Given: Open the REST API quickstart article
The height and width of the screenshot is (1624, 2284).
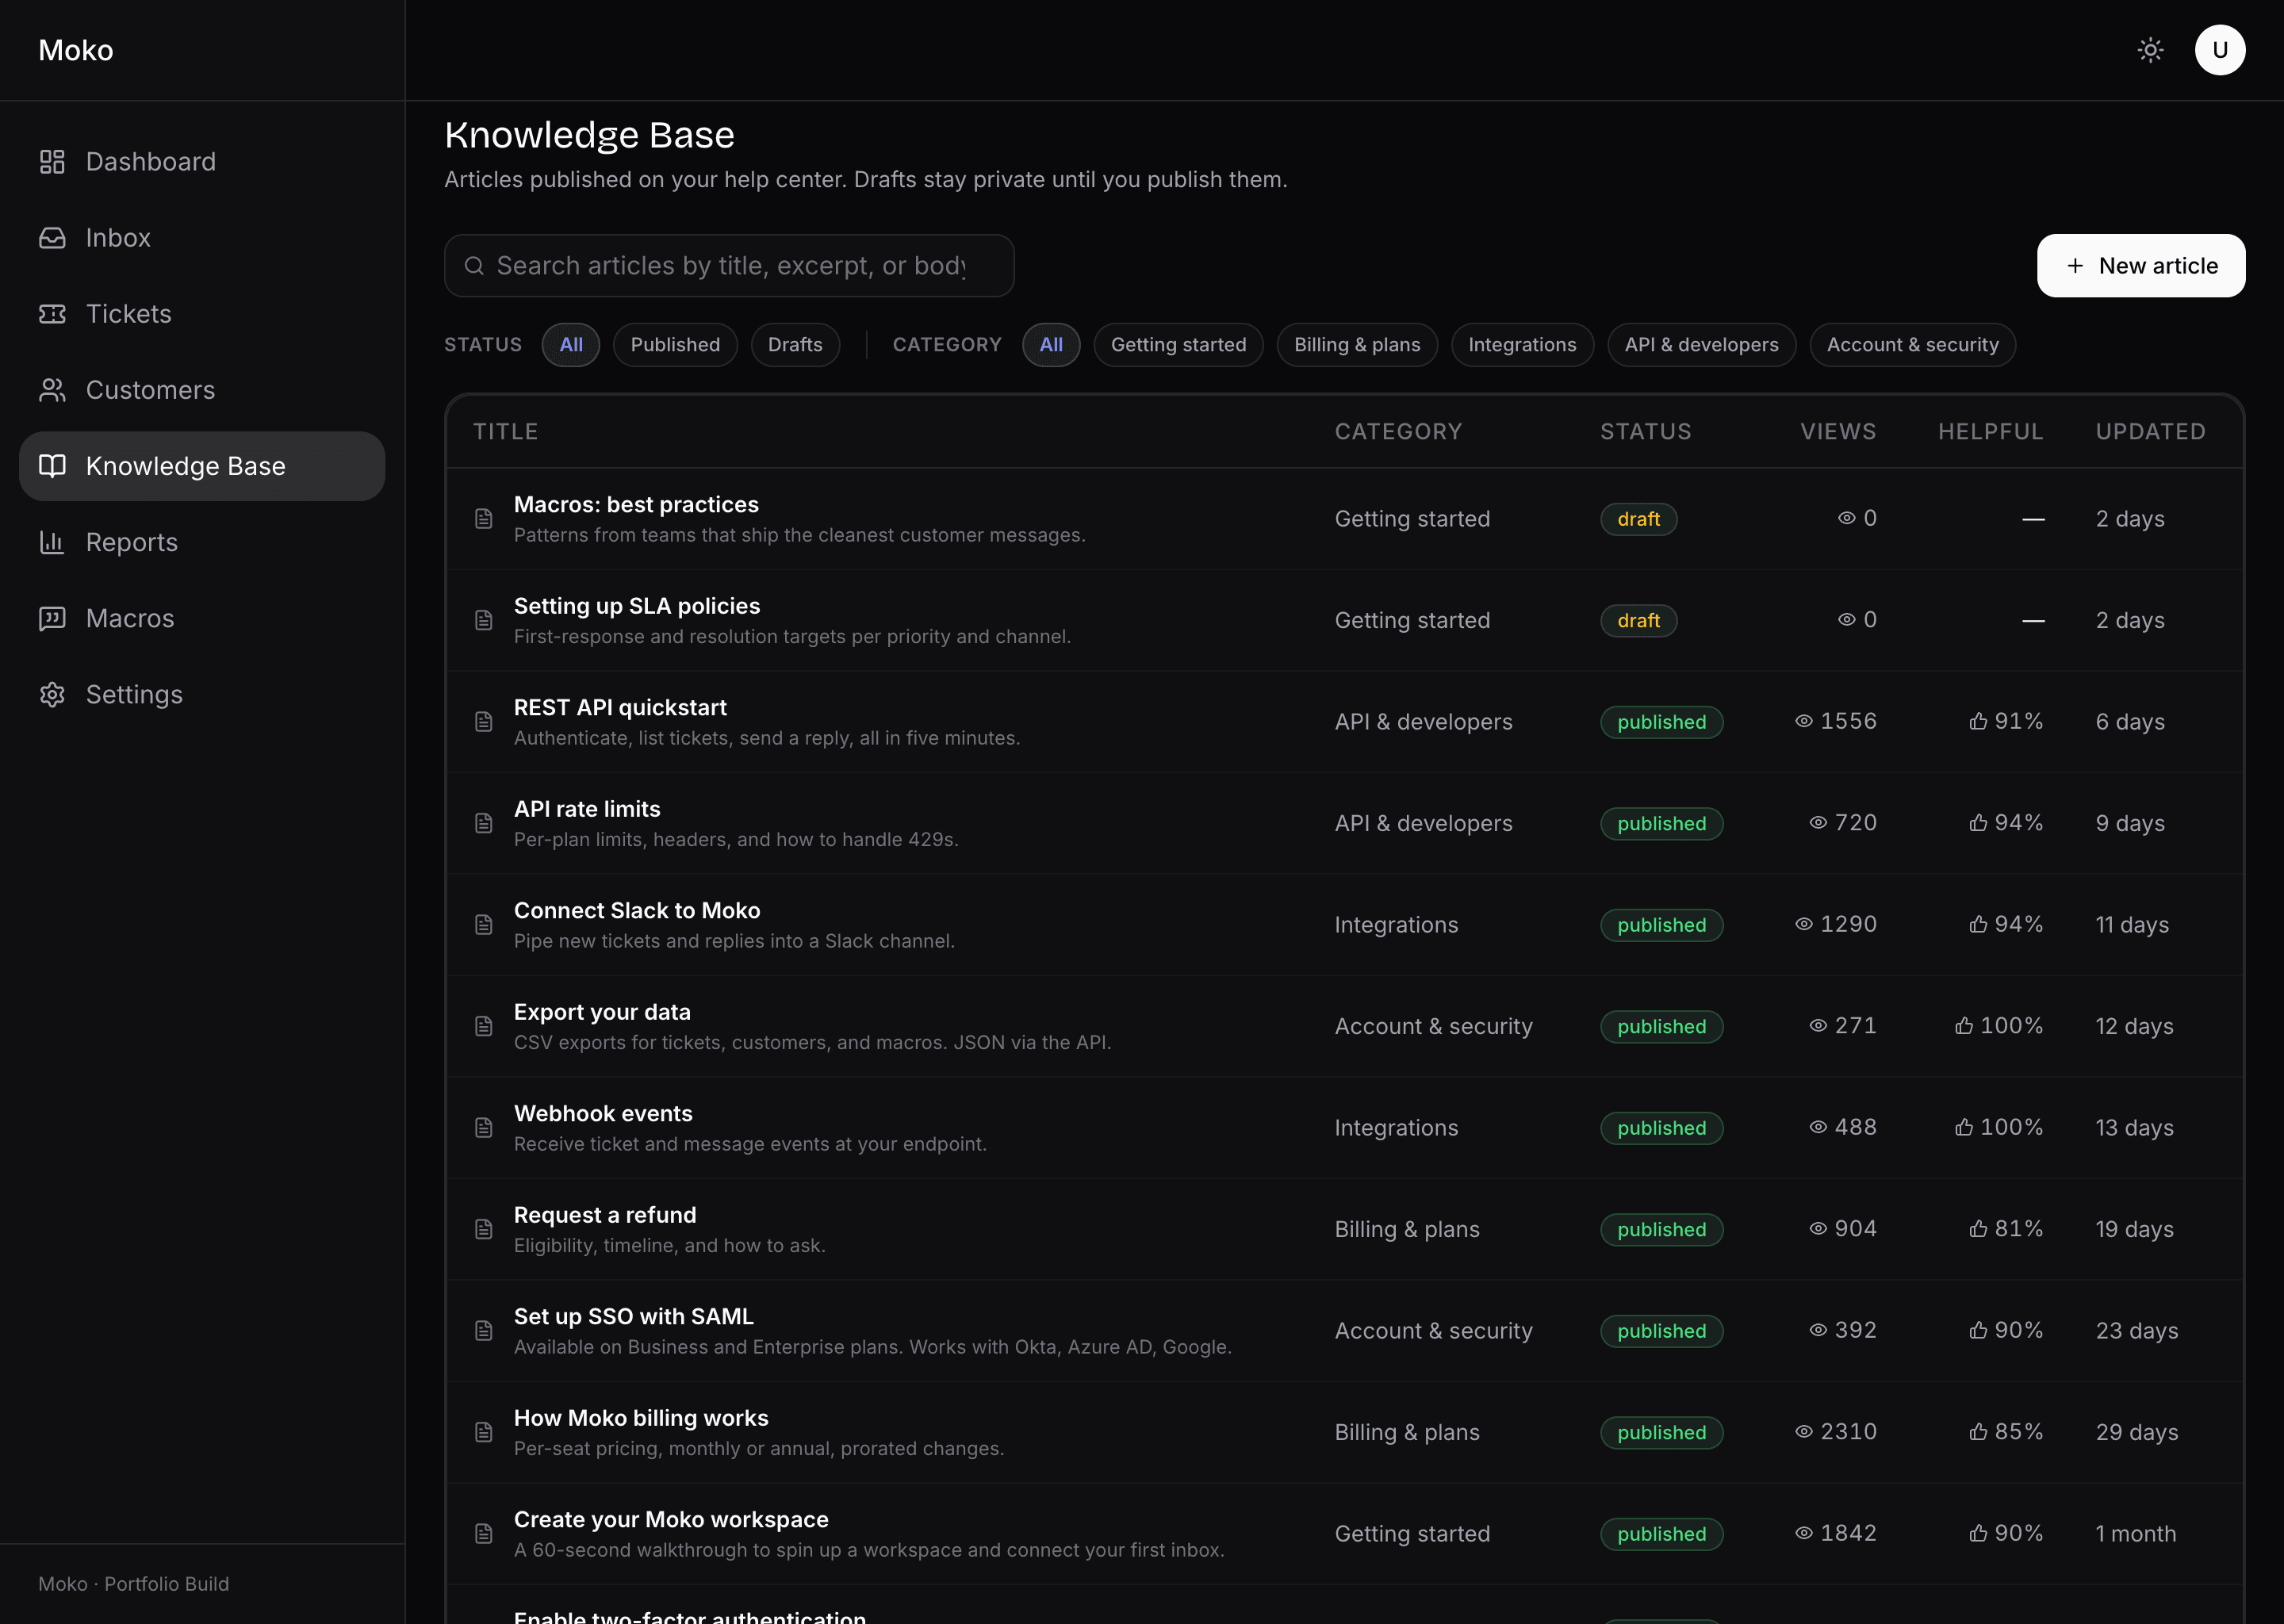Looking at the screenshot, I should (x=620, y=707).
